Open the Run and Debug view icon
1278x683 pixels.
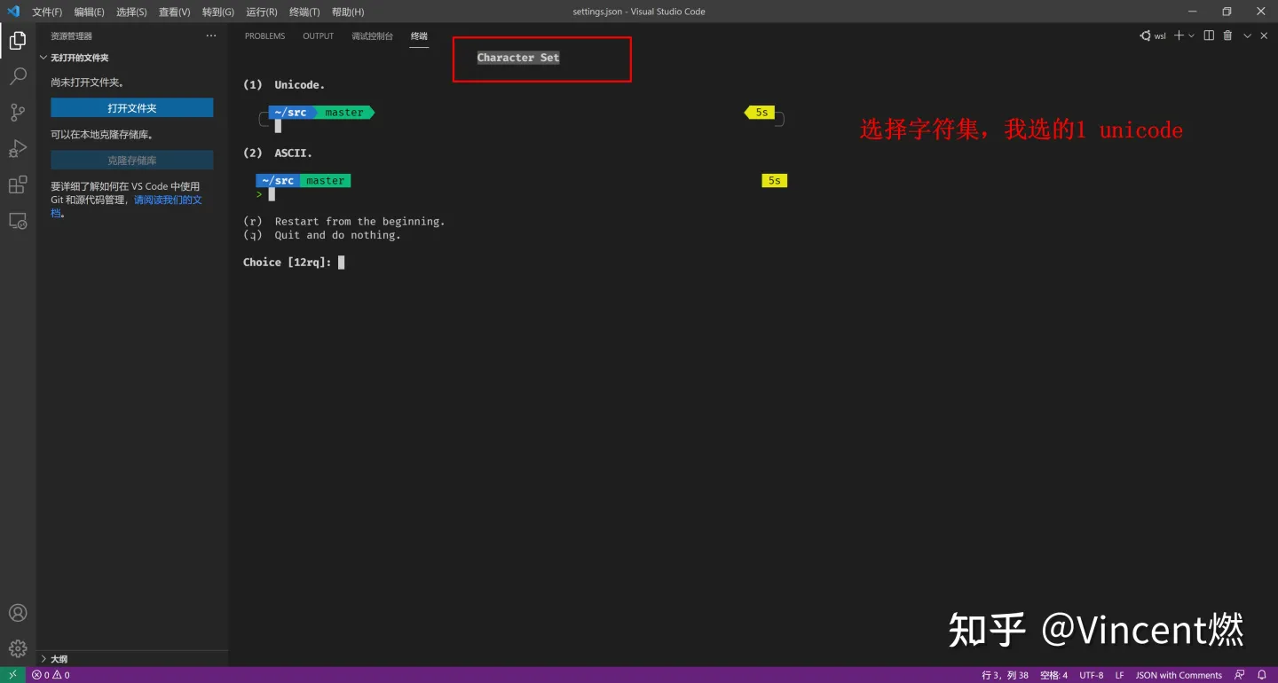click(18, 149)
